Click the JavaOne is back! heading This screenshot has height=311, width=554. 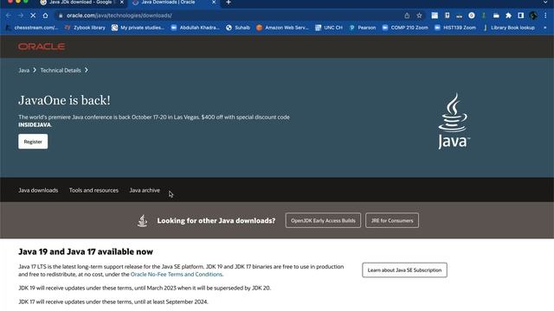64,100
